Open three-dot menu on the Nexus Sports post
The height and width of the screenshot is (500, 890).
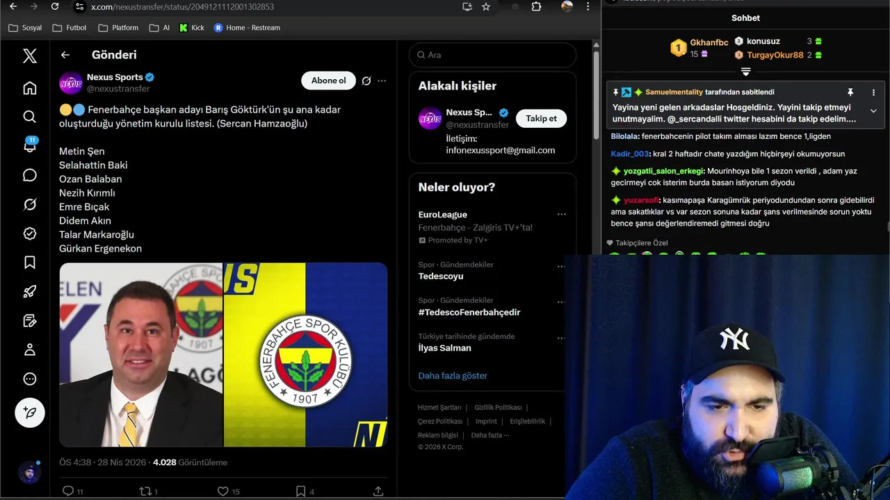point(382,81)
